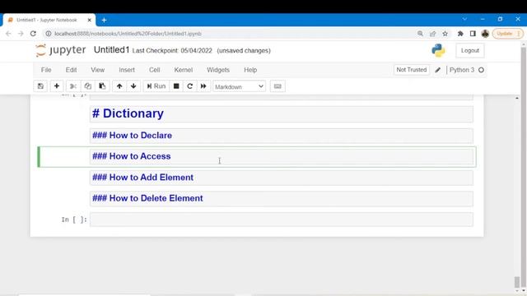This screenshot has height=296, width=527.
Task: Move selected cell up arrow
Action: (119, 86)
